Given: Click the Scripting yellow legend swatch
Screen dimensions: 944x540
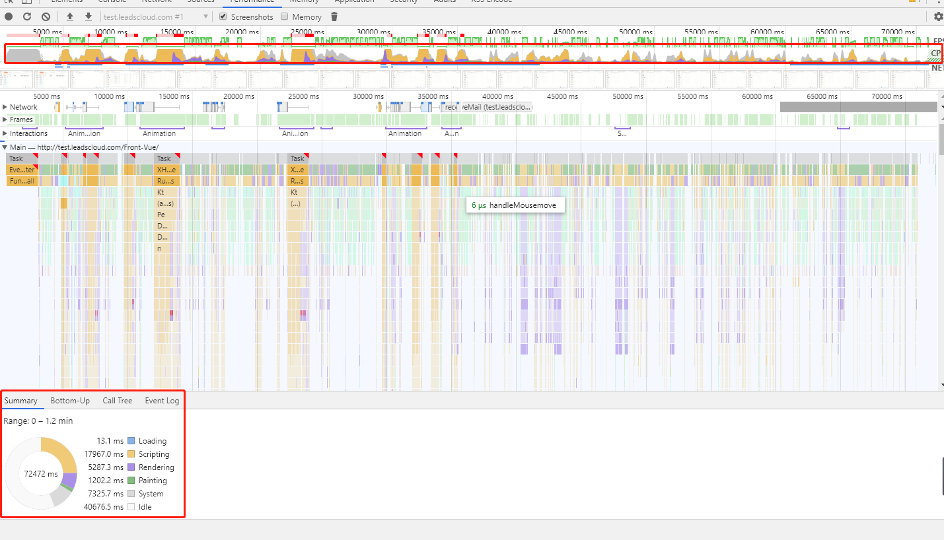Looking at the screenshot, I should 131,454.
